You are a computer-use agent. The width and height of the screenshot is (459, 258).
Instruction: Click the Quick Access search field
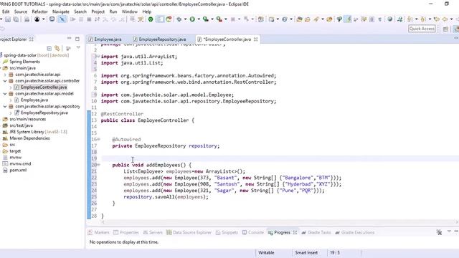[422, 29]
